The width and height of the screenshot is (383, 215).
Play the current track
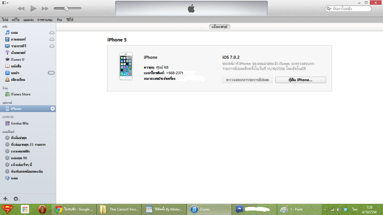34,8
